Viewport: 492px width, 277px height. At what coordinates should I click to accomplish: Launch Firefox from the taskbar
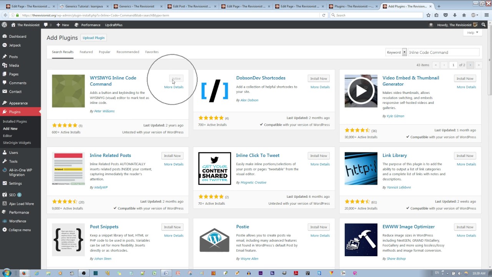pyautogui.click(x=24, y=273)
